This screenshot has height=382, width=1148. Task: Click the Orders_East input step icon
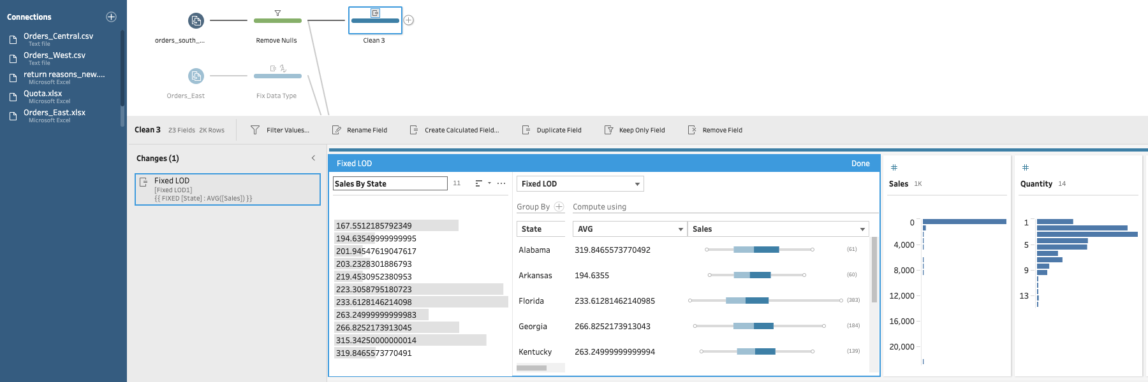pos(196,76)
